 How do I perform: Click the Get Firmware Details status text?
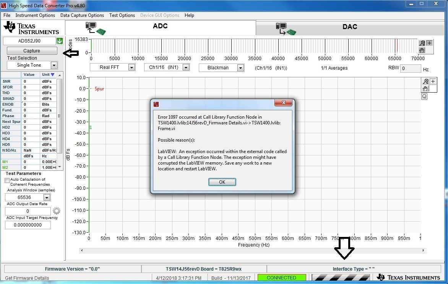tap(27, 278)
